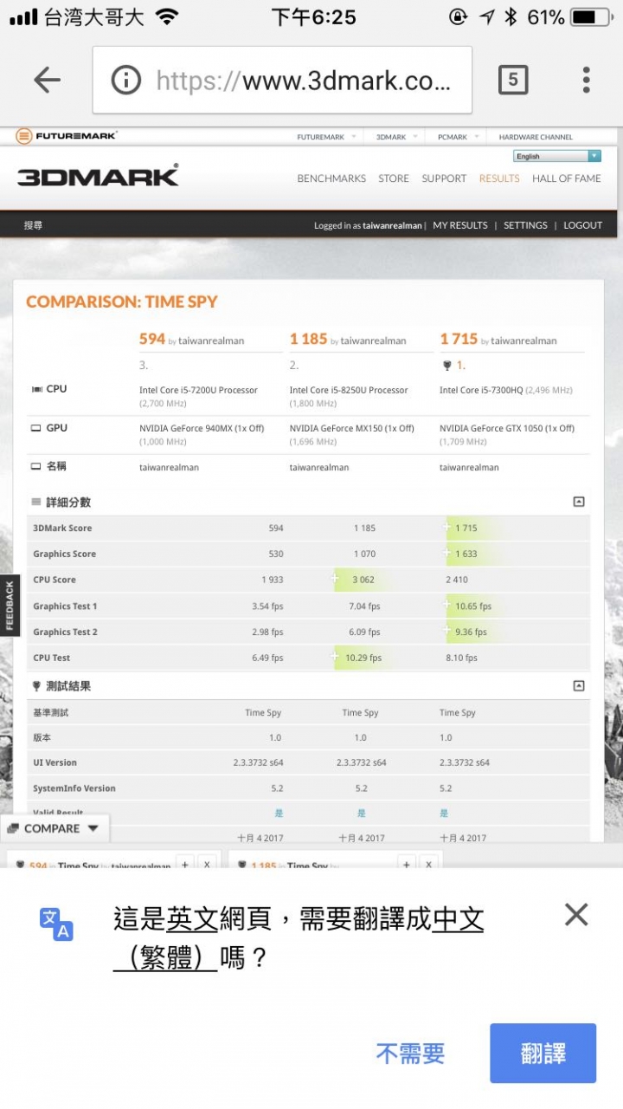Click the Futuremark logo
The width and height of the screenshot is (623, 1109).
pyautogui.click(x=66, y=136)
